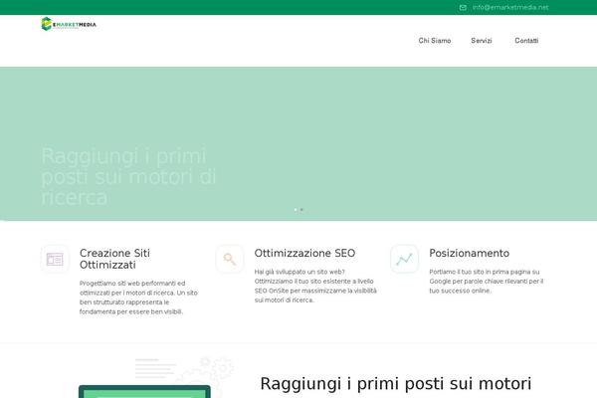
Task: Click the website layout icon for Creazione Siti
Action: 55,260
